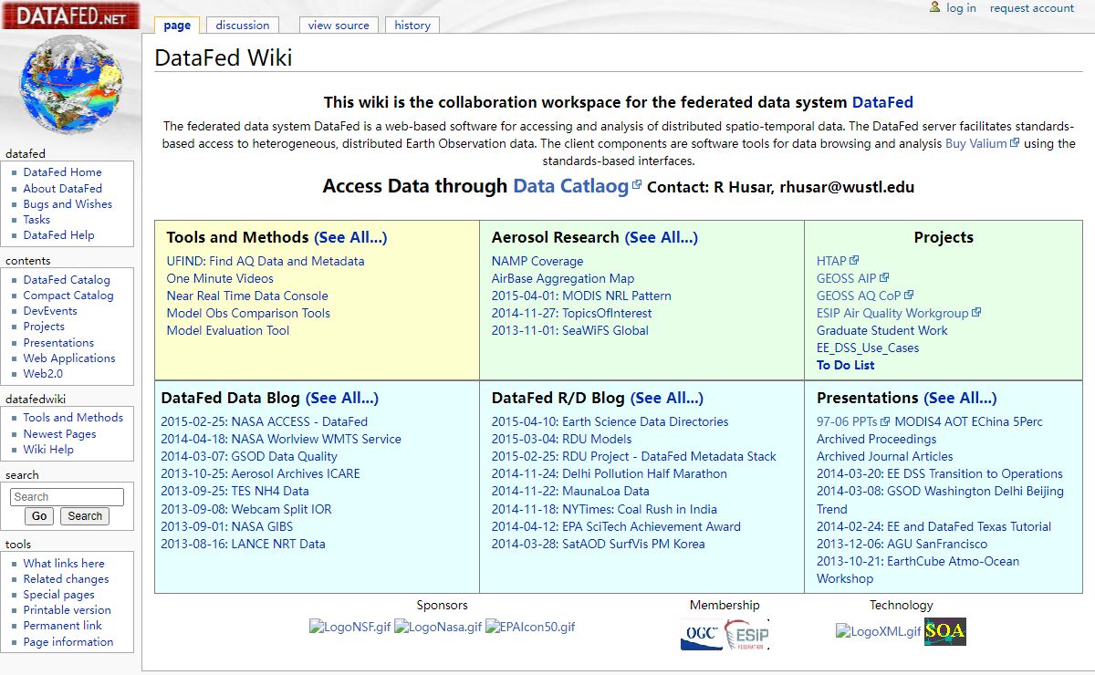Switch to the discussion tab
The image size is (1095, 675).
click(243, 26)
